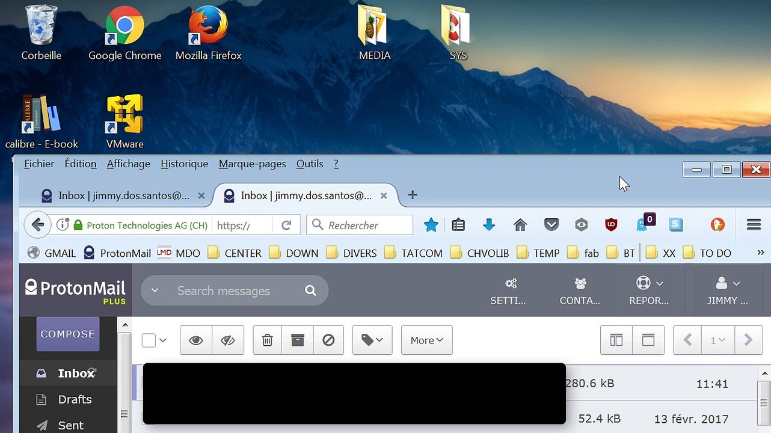Image resolution: width=771 pixels, height=433 pixels.
Task: Open the uBlock Origin shield icon
Action: click(x=611, y=225)
